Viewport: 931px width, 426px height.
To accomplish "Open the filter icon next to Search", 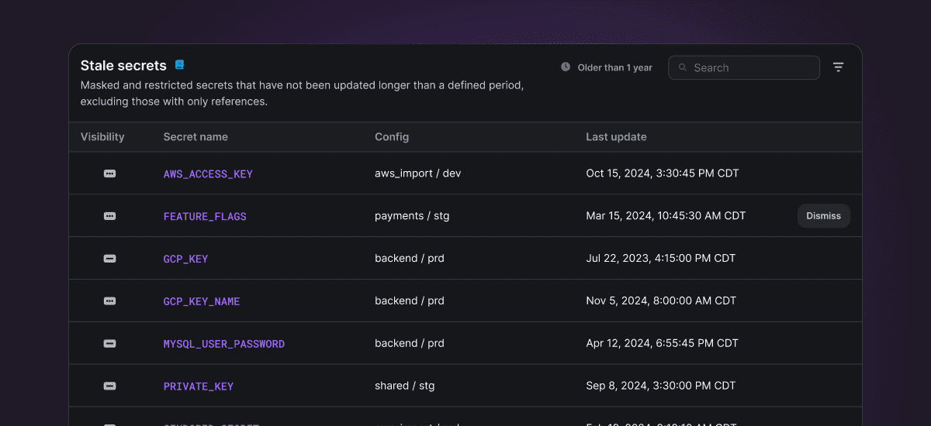I will point(839,67).
